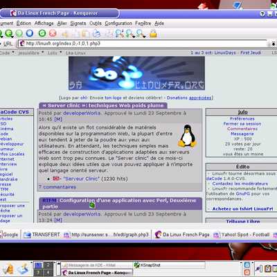Viewport: 277px width, 277px height.
Task: Open the Préférences link in julo box
Action: coord(242,118)
